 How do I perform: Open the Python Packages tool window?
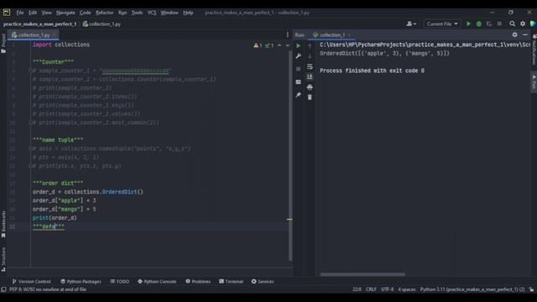click(x=81, y=282)
